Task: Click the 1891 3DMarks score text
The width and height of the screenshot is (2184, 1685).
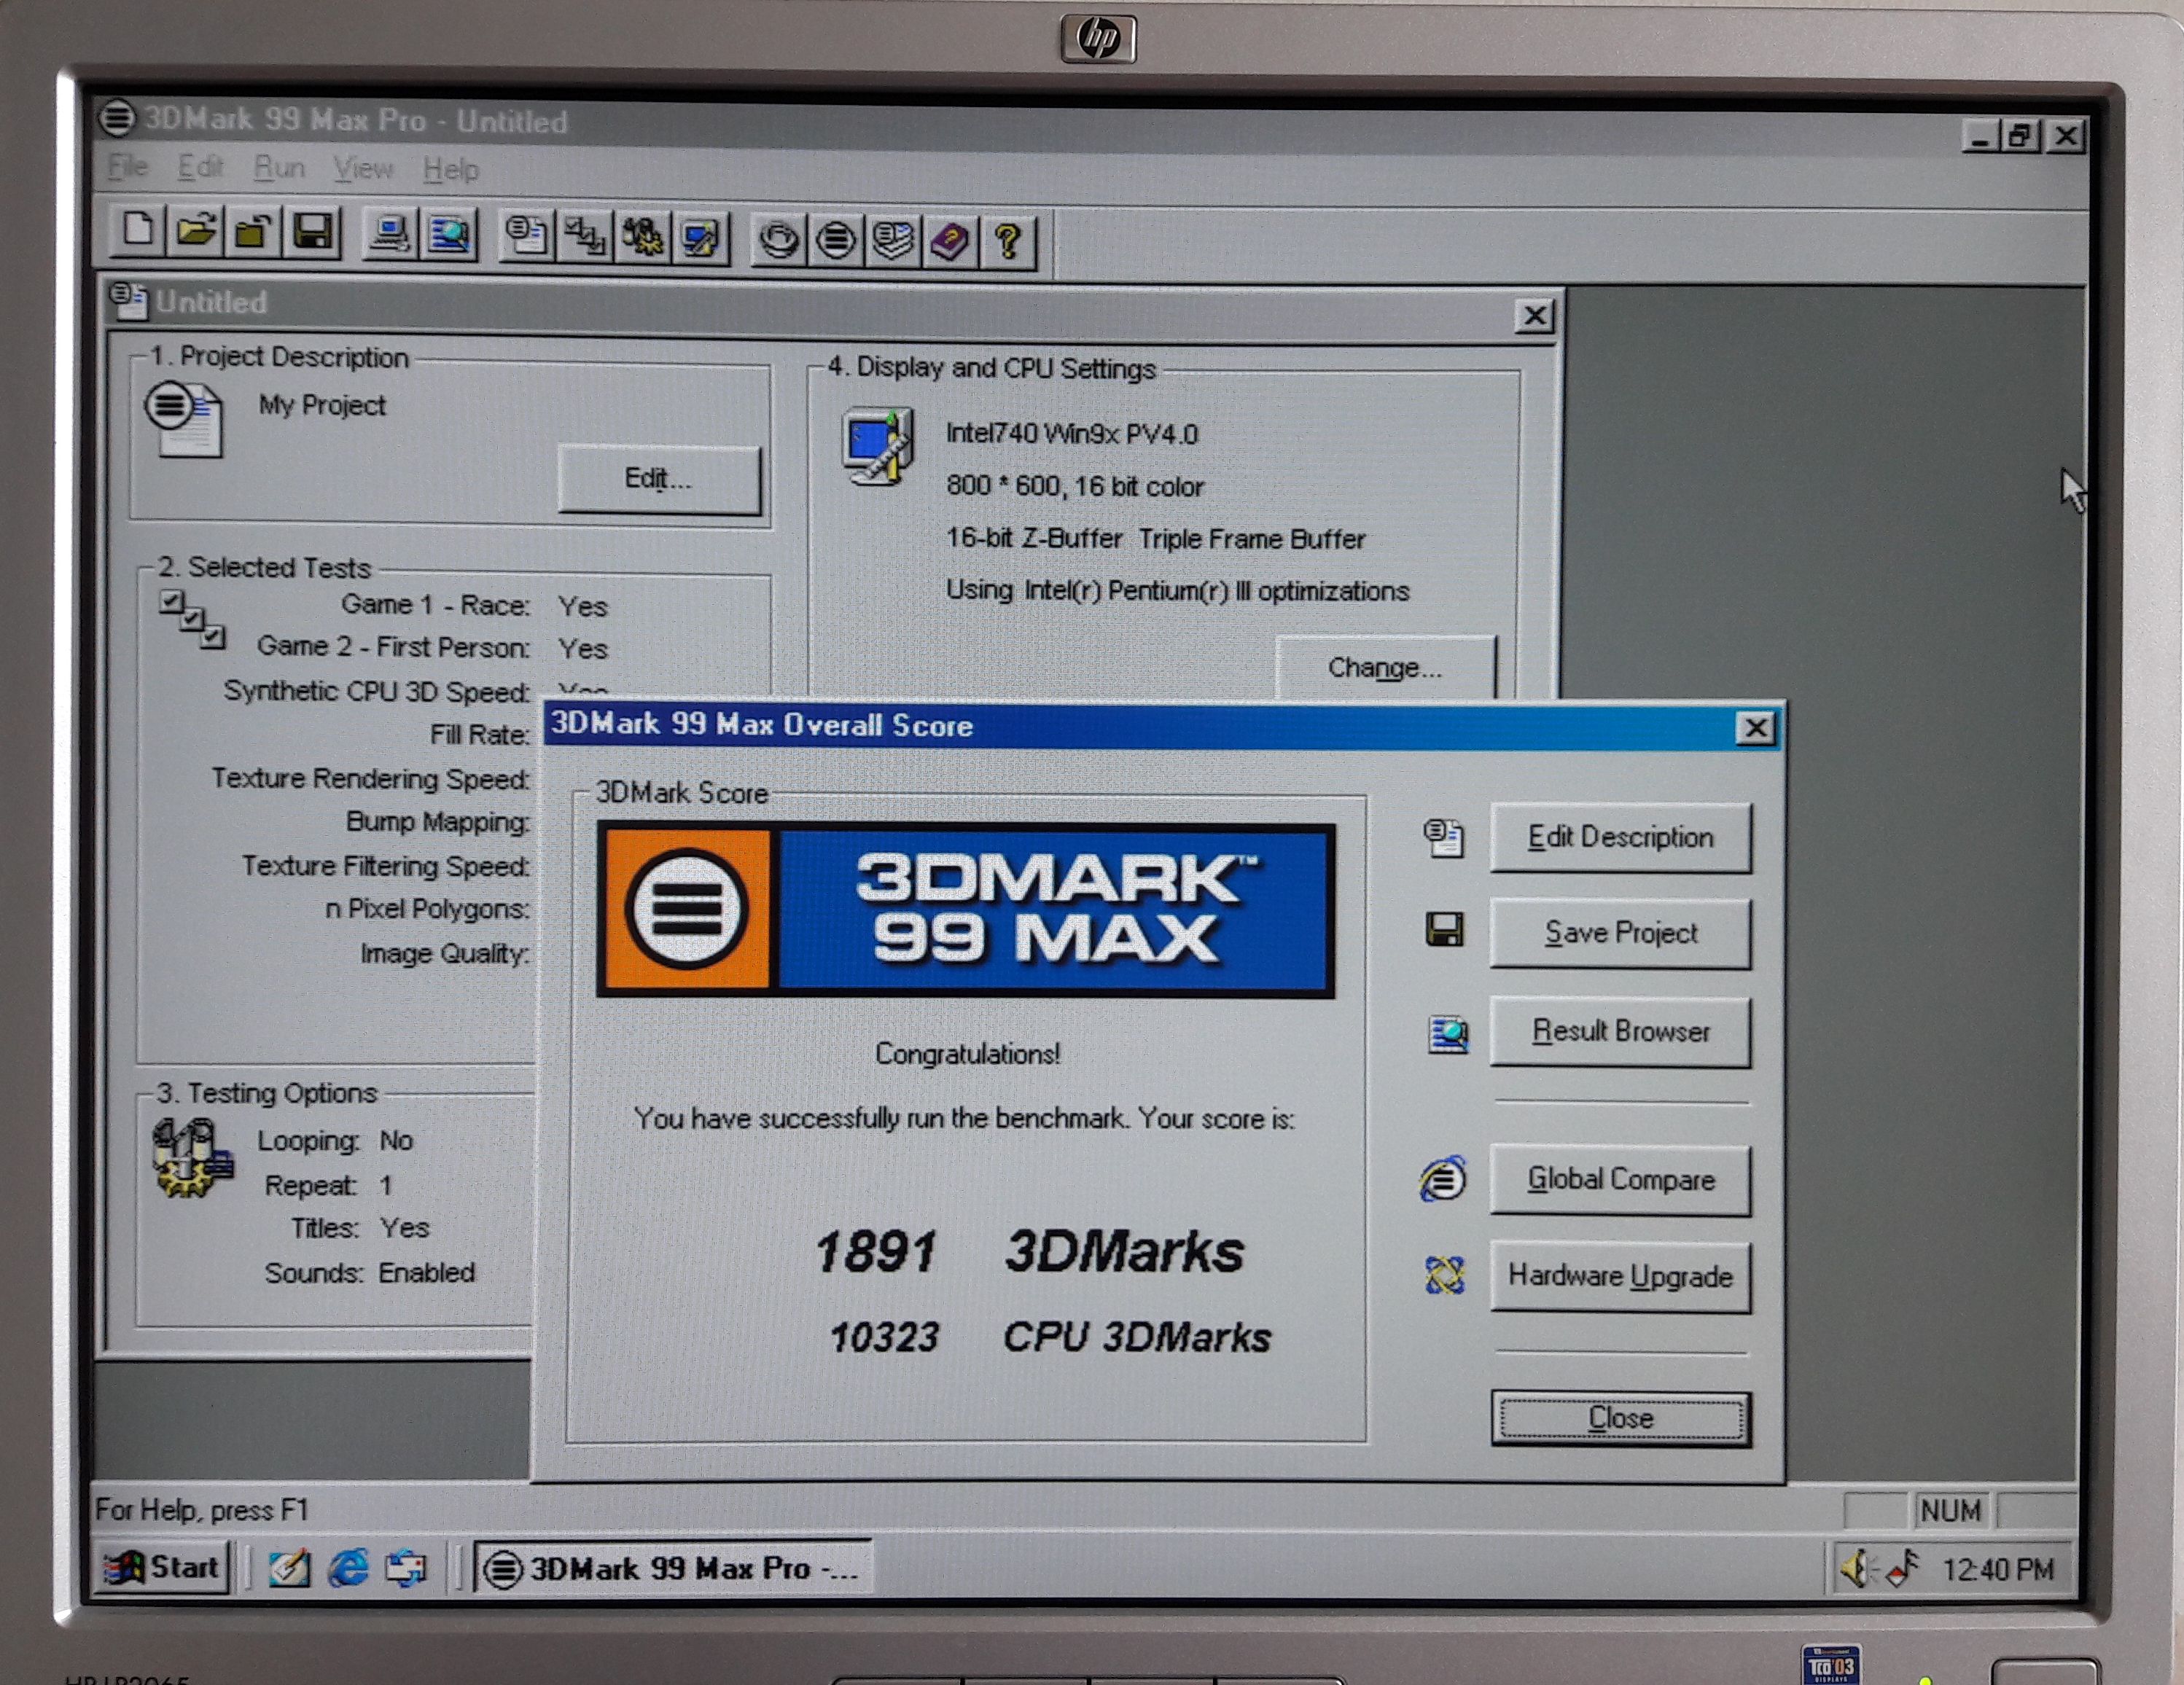Action: (x=1030, y=1251)
